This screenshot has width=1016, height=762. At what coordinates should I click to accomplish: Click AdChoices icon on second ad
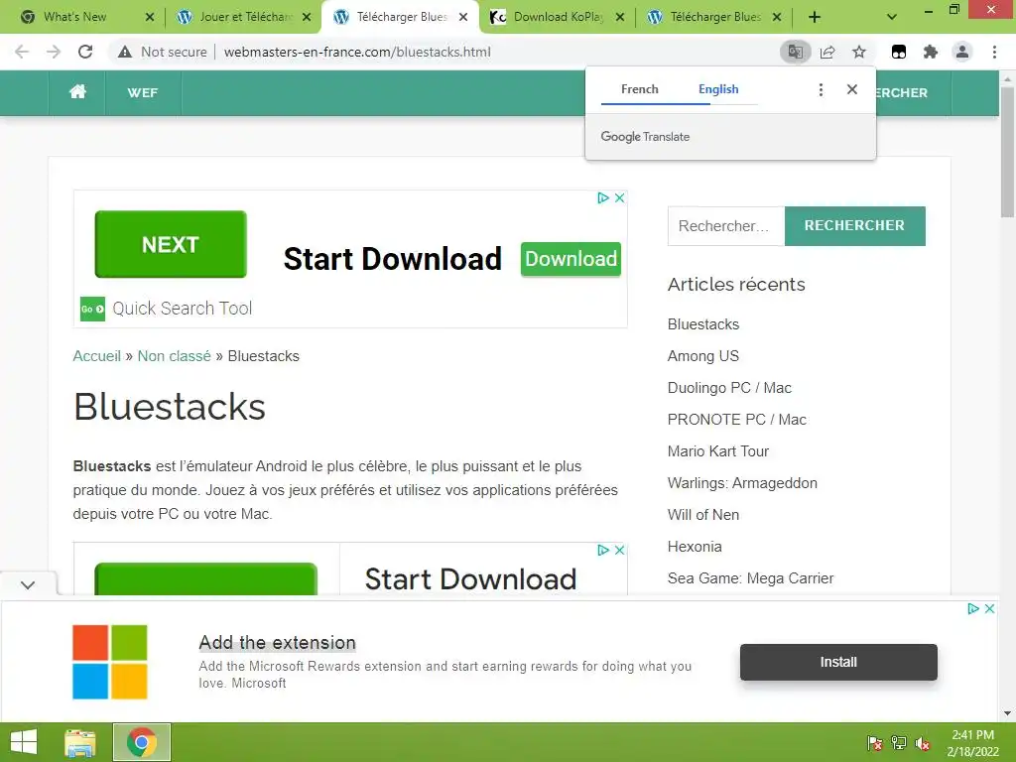tap(602, 550)
